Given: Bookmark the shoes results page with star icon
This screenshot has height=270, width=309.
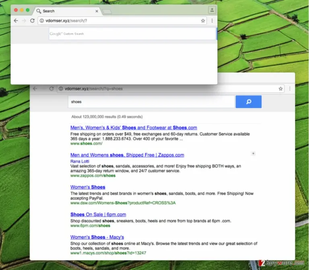Looking at the screenshot, I should pos(280,89).
